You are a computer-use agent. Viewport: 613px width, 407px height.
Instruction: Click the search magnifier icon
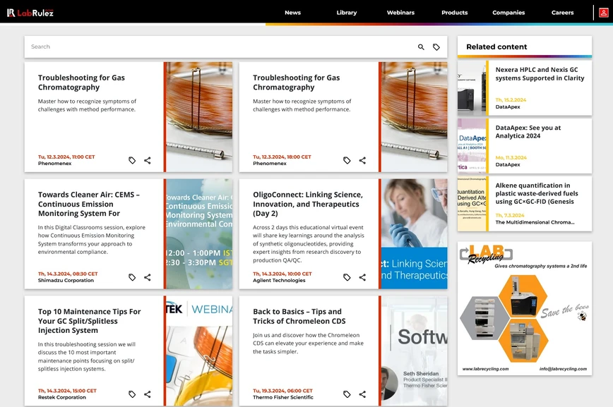(x=421, y=47)
